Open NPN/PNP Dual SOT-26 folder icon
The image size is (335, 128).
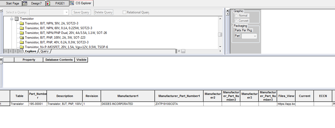click(x=22, y=33)
